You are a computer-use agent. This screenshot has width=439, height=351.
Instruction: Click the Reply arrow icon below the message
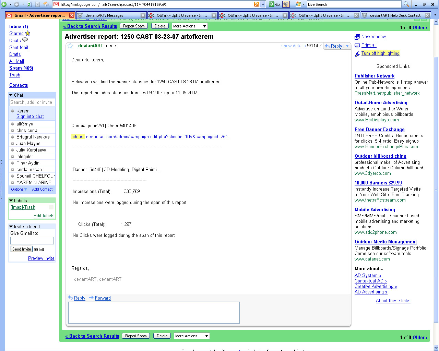tap(70, 298)
